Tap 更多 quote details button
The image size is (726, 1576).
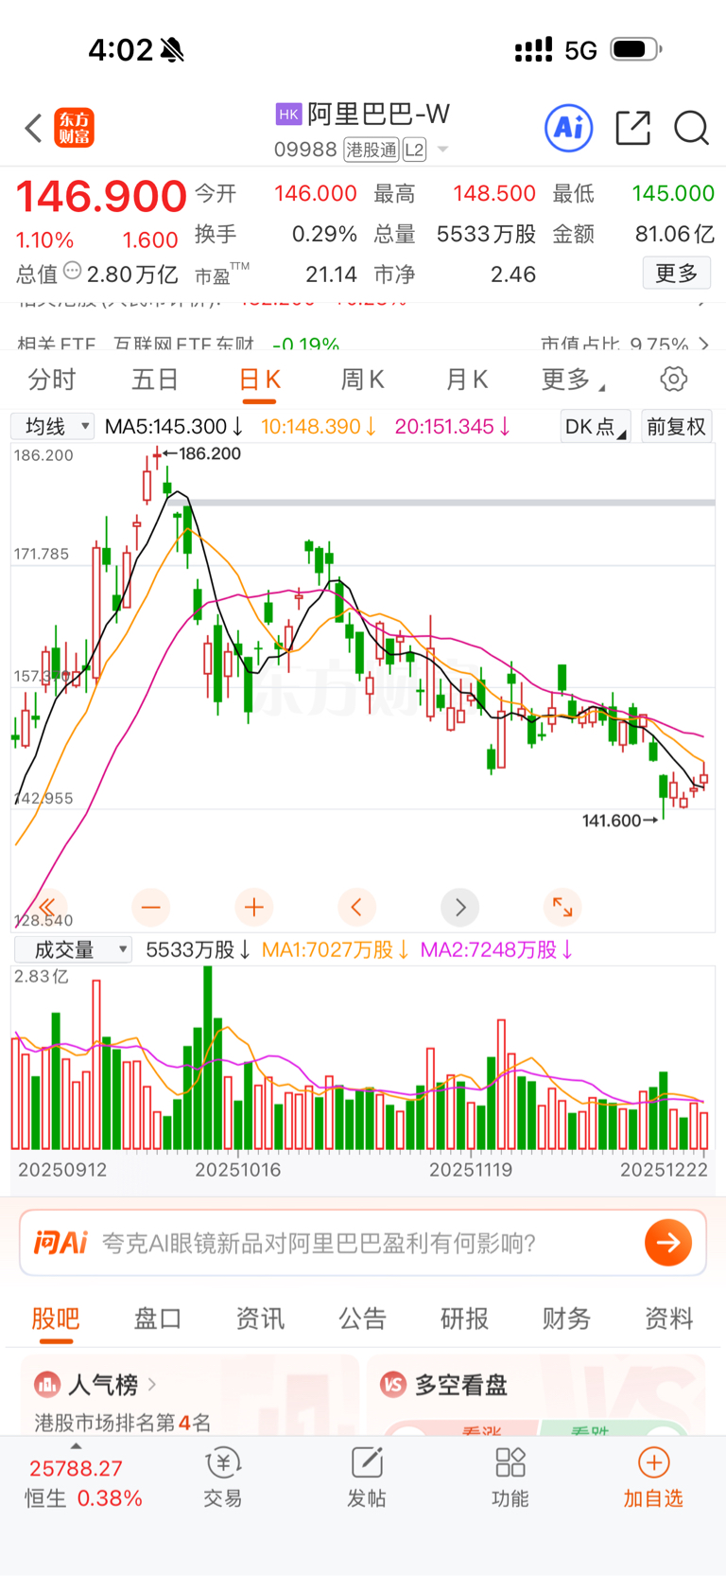pyautogui.click(x=677, y=274)
